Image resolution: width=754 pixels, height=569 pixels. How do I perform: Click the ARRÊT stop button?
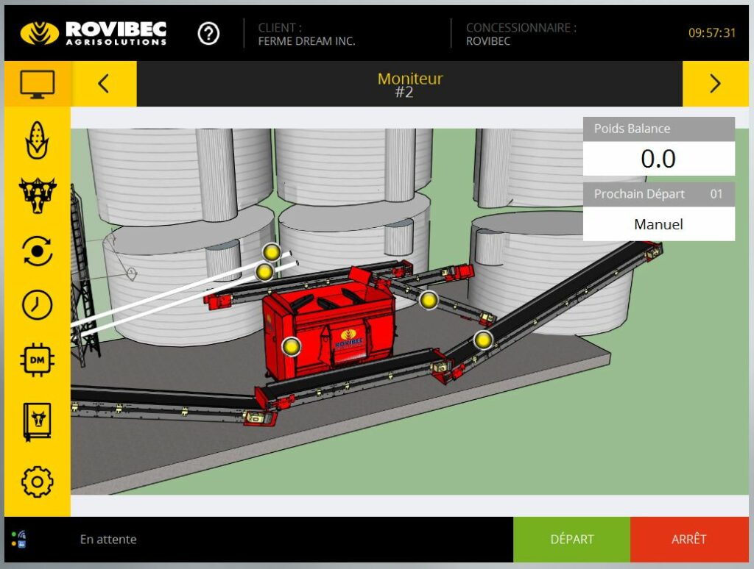[x=689, y=540]
